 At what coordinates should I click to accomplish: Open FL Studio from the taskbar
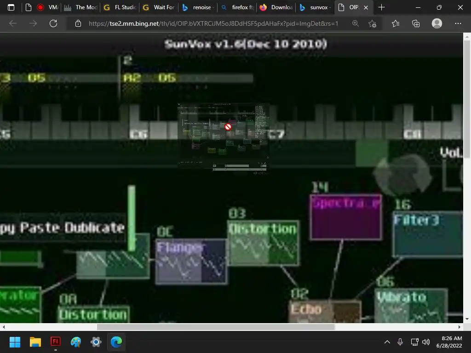coord(56,342)
